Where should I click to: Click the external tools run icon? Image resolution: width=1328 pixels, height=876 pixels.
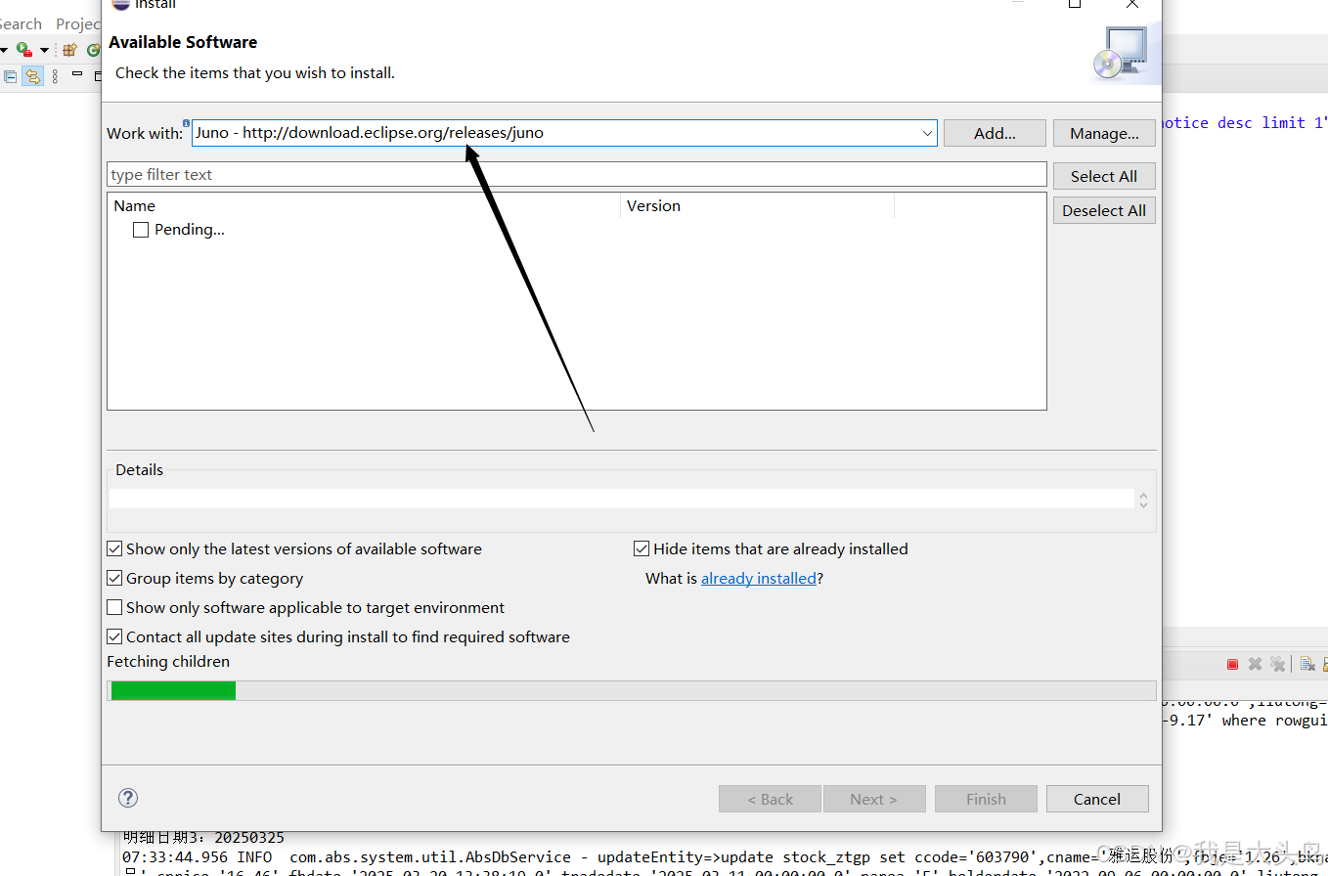point(24,49)
